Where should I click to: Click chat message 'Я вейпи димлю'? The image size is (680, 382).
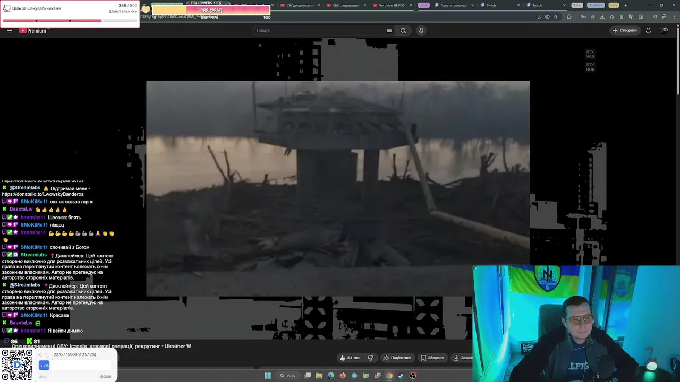[x=65, y=331]
